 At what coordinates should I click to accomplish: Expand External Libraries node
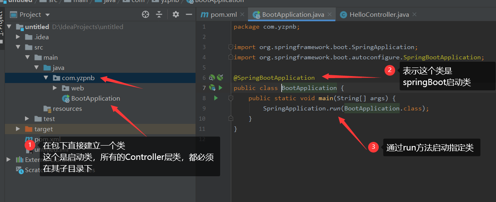tap(9, 159)
